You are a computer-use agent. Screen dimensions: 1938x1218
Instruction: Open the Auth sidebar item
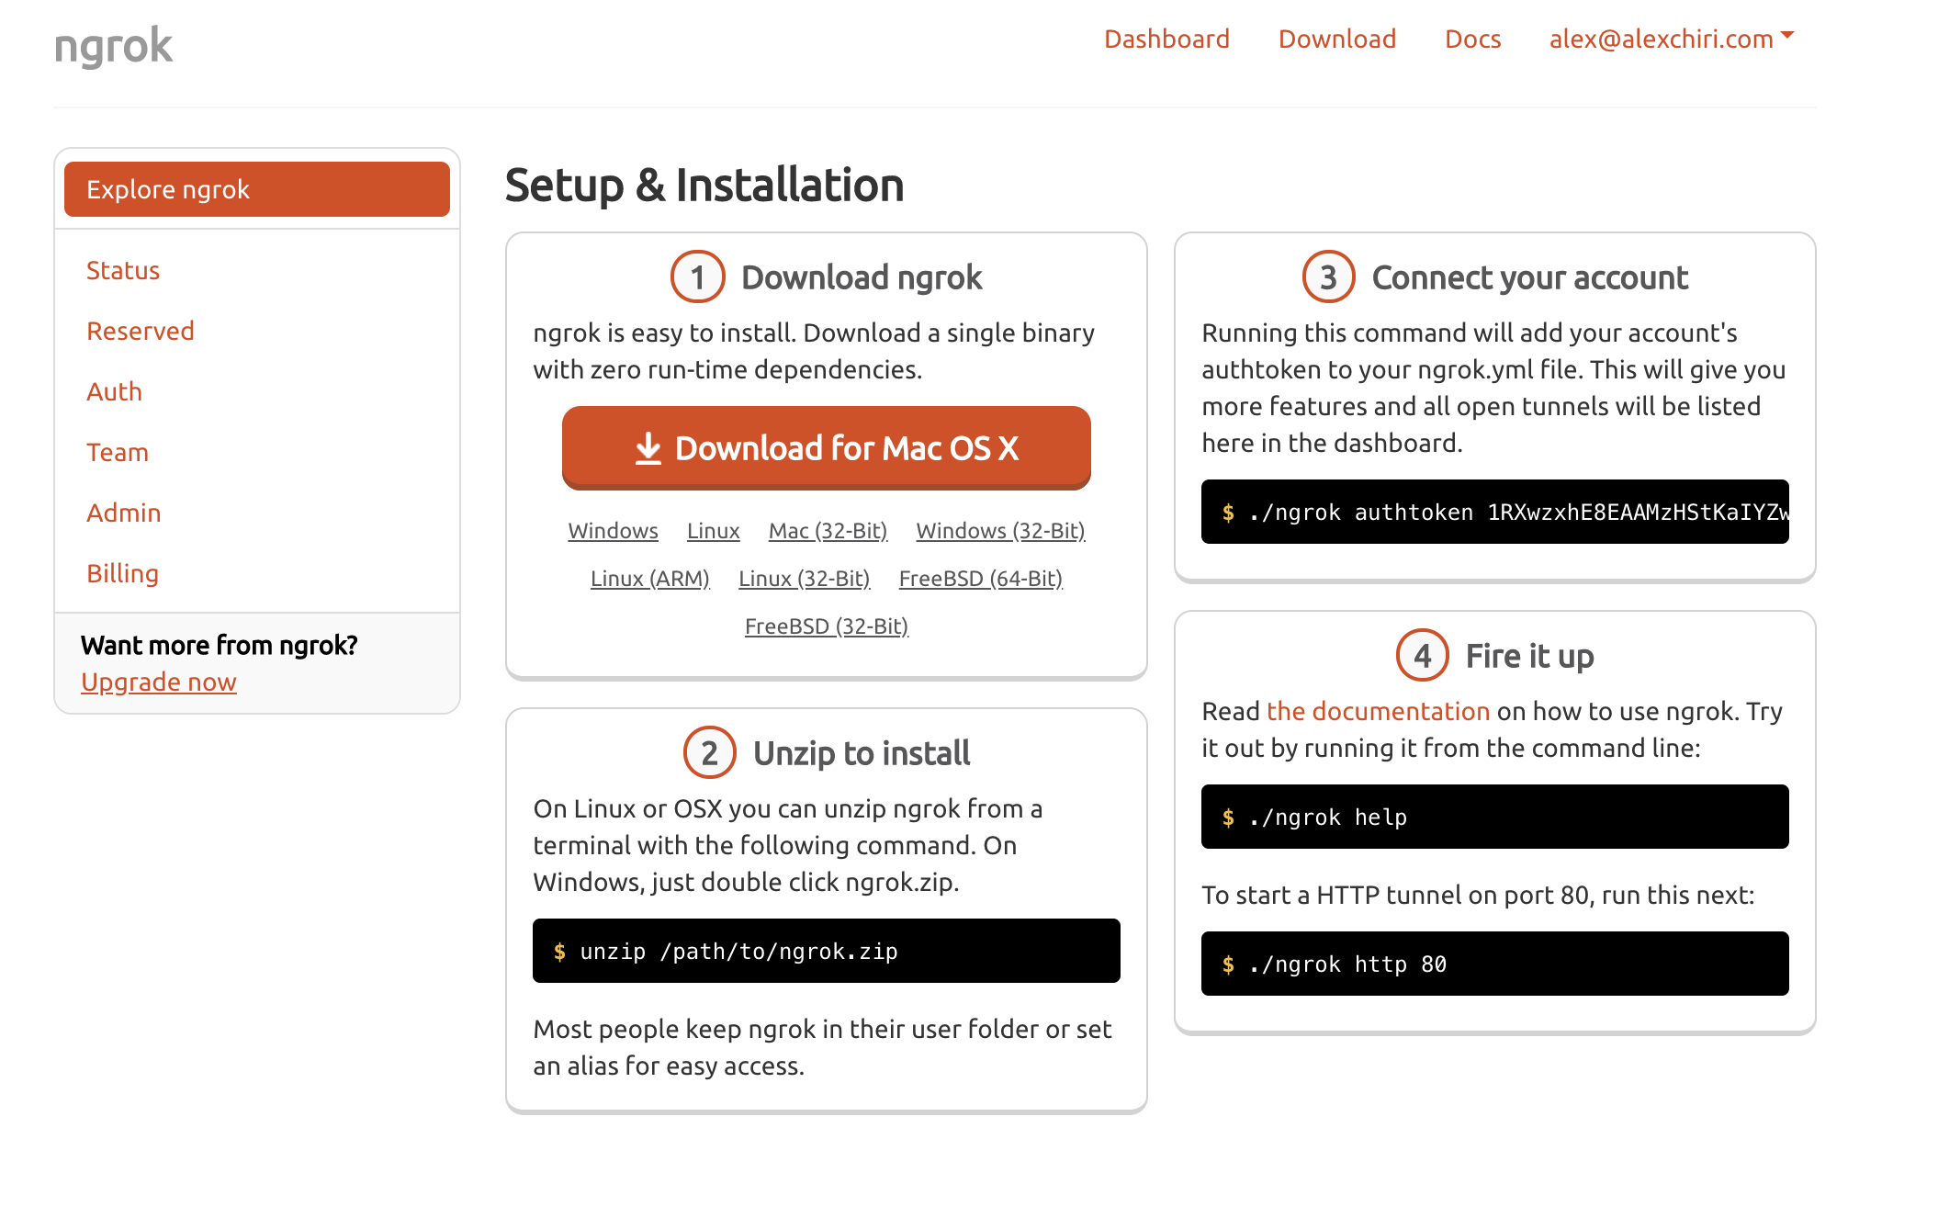[114, 391]
